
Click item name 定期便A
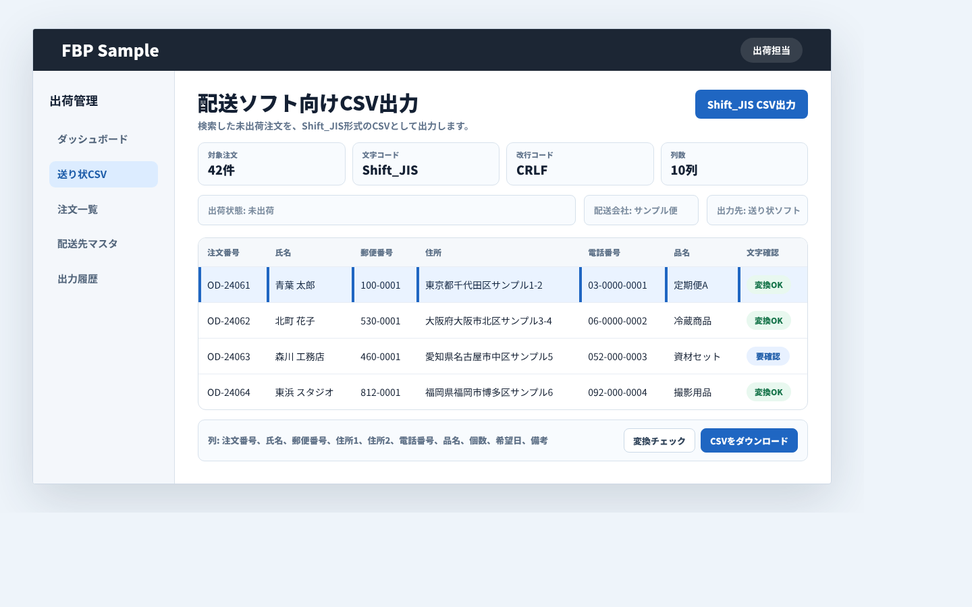tap(691, 285)
